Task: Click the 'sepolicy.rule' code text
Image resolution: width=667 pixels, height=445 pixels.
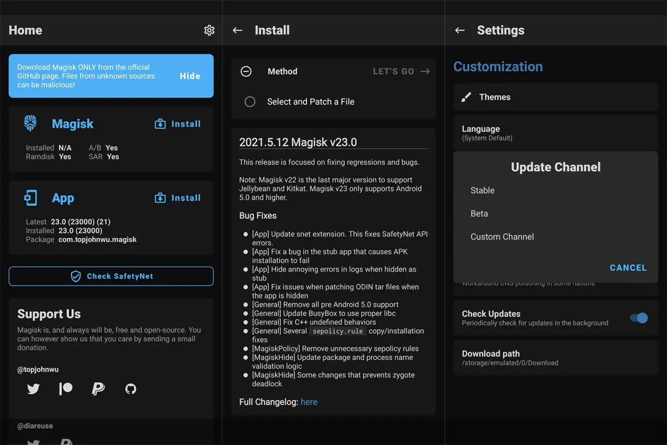Action: (x=337, y=332)
